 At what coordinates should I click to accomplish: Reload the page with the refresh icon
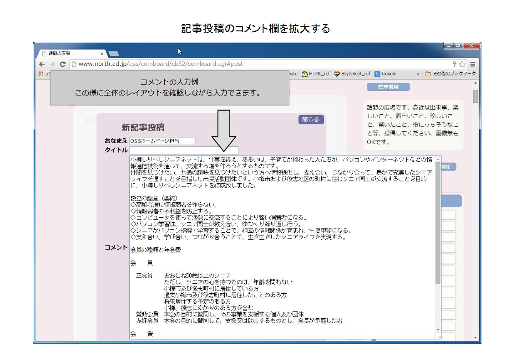pos(62,64)
